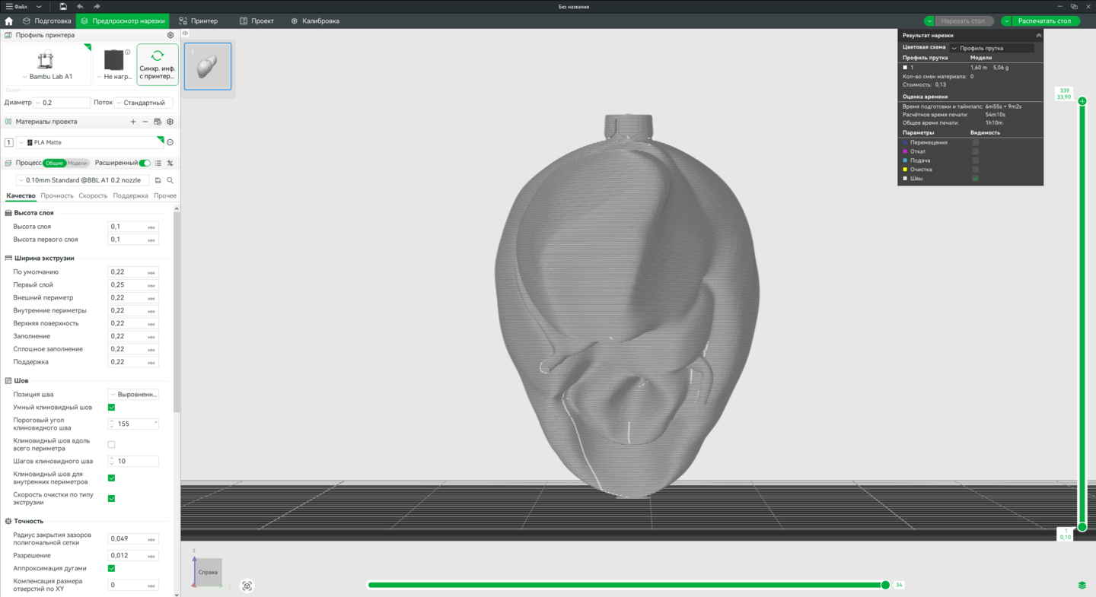Open the dropdown arrow beside Распечатать стол
The width and height of the screenshot is (1096, 597).
(1006, 21)
